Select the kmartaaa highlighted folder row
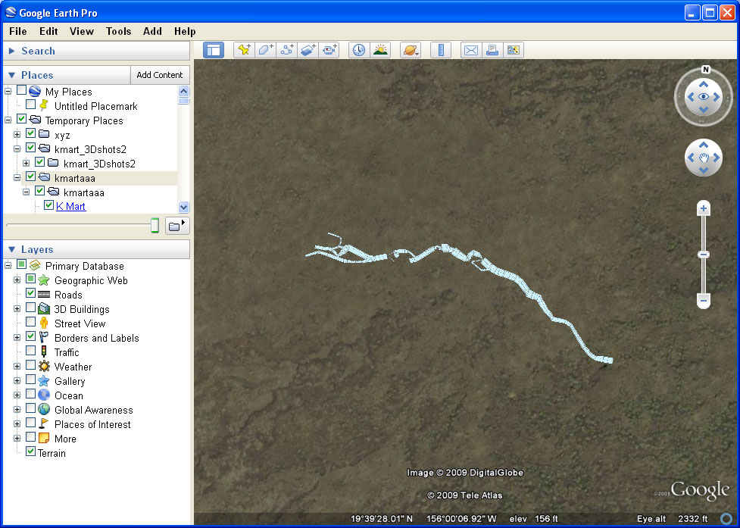Image resolution: width=740 pixels, height=528 pixels. point(99,178)
